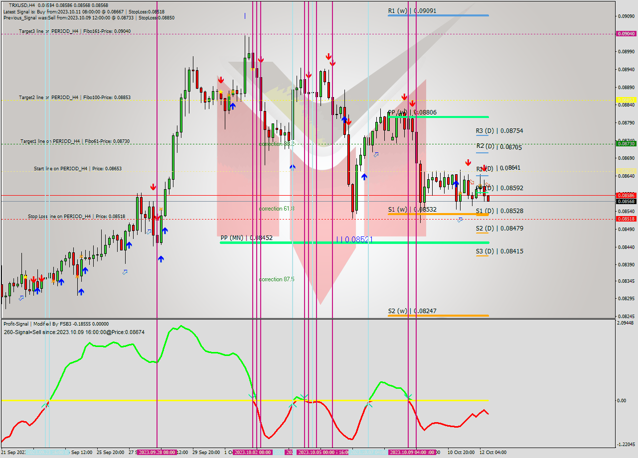
Task: Click the 'correction 87.5' Fibonacci label
Action: tap(277, 279)
